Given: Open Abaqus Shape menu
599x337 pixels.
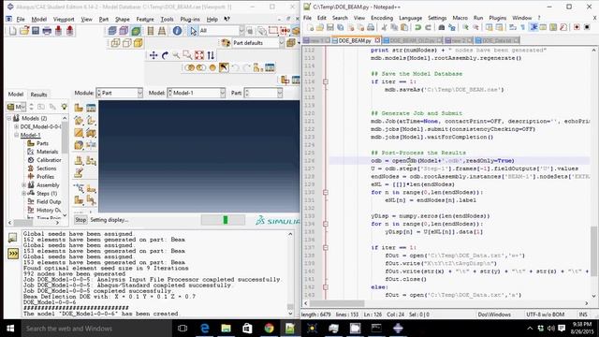Looking at the screenshot, I should (x=123, y=19).
